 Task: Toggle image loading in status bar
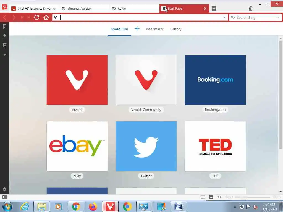click(x=211, y=197)
